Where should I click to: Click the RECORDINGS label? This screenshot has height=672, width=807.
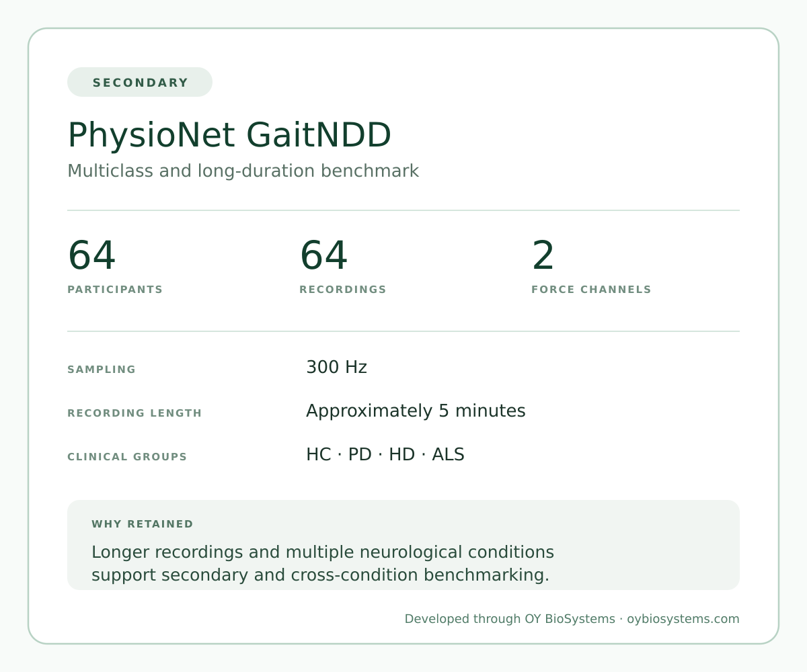[x=343, y=290]
